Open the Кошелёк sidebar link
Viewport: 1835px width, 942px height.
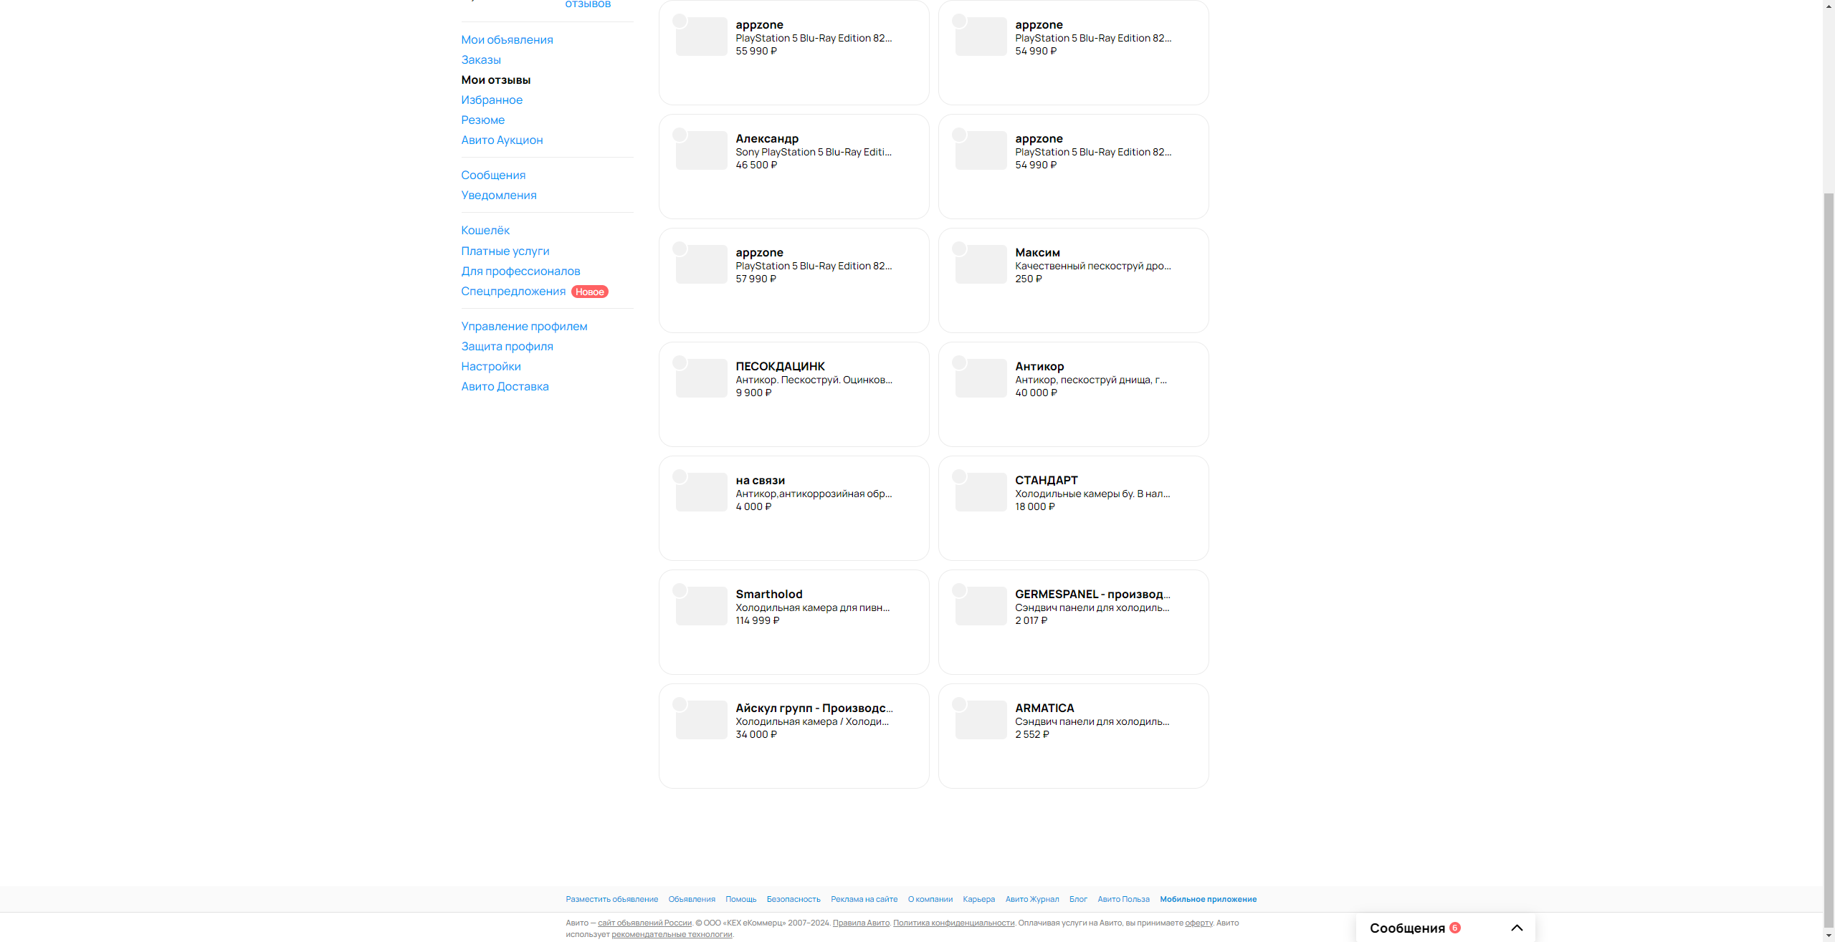click(485, 230)
